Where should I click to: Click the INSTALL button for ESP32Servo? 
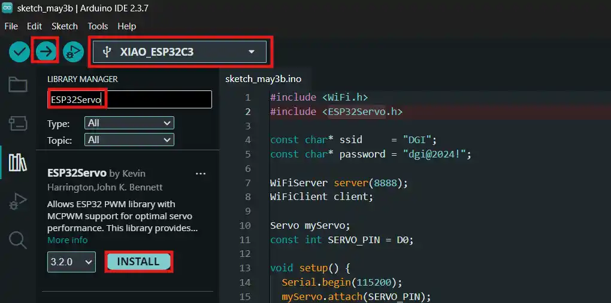pos(138,262)
